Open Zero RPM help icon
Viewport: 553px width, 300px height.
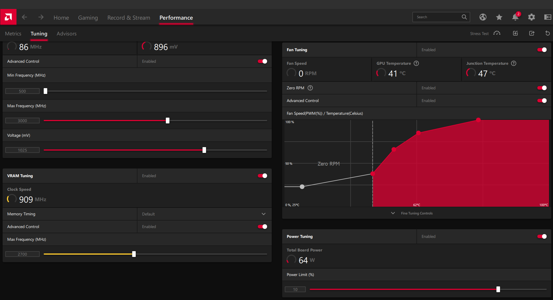pyautogui.click(x=310, y=88)
